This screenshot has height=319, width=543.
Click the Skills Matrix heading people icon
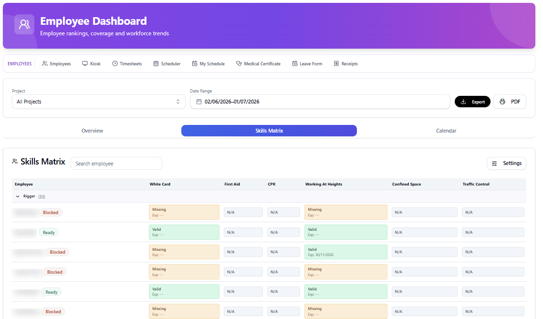pos(14,161)
